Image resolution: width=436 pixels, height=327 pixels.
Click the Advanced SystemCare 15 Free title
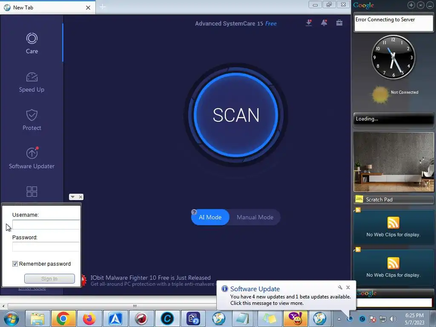236,24
